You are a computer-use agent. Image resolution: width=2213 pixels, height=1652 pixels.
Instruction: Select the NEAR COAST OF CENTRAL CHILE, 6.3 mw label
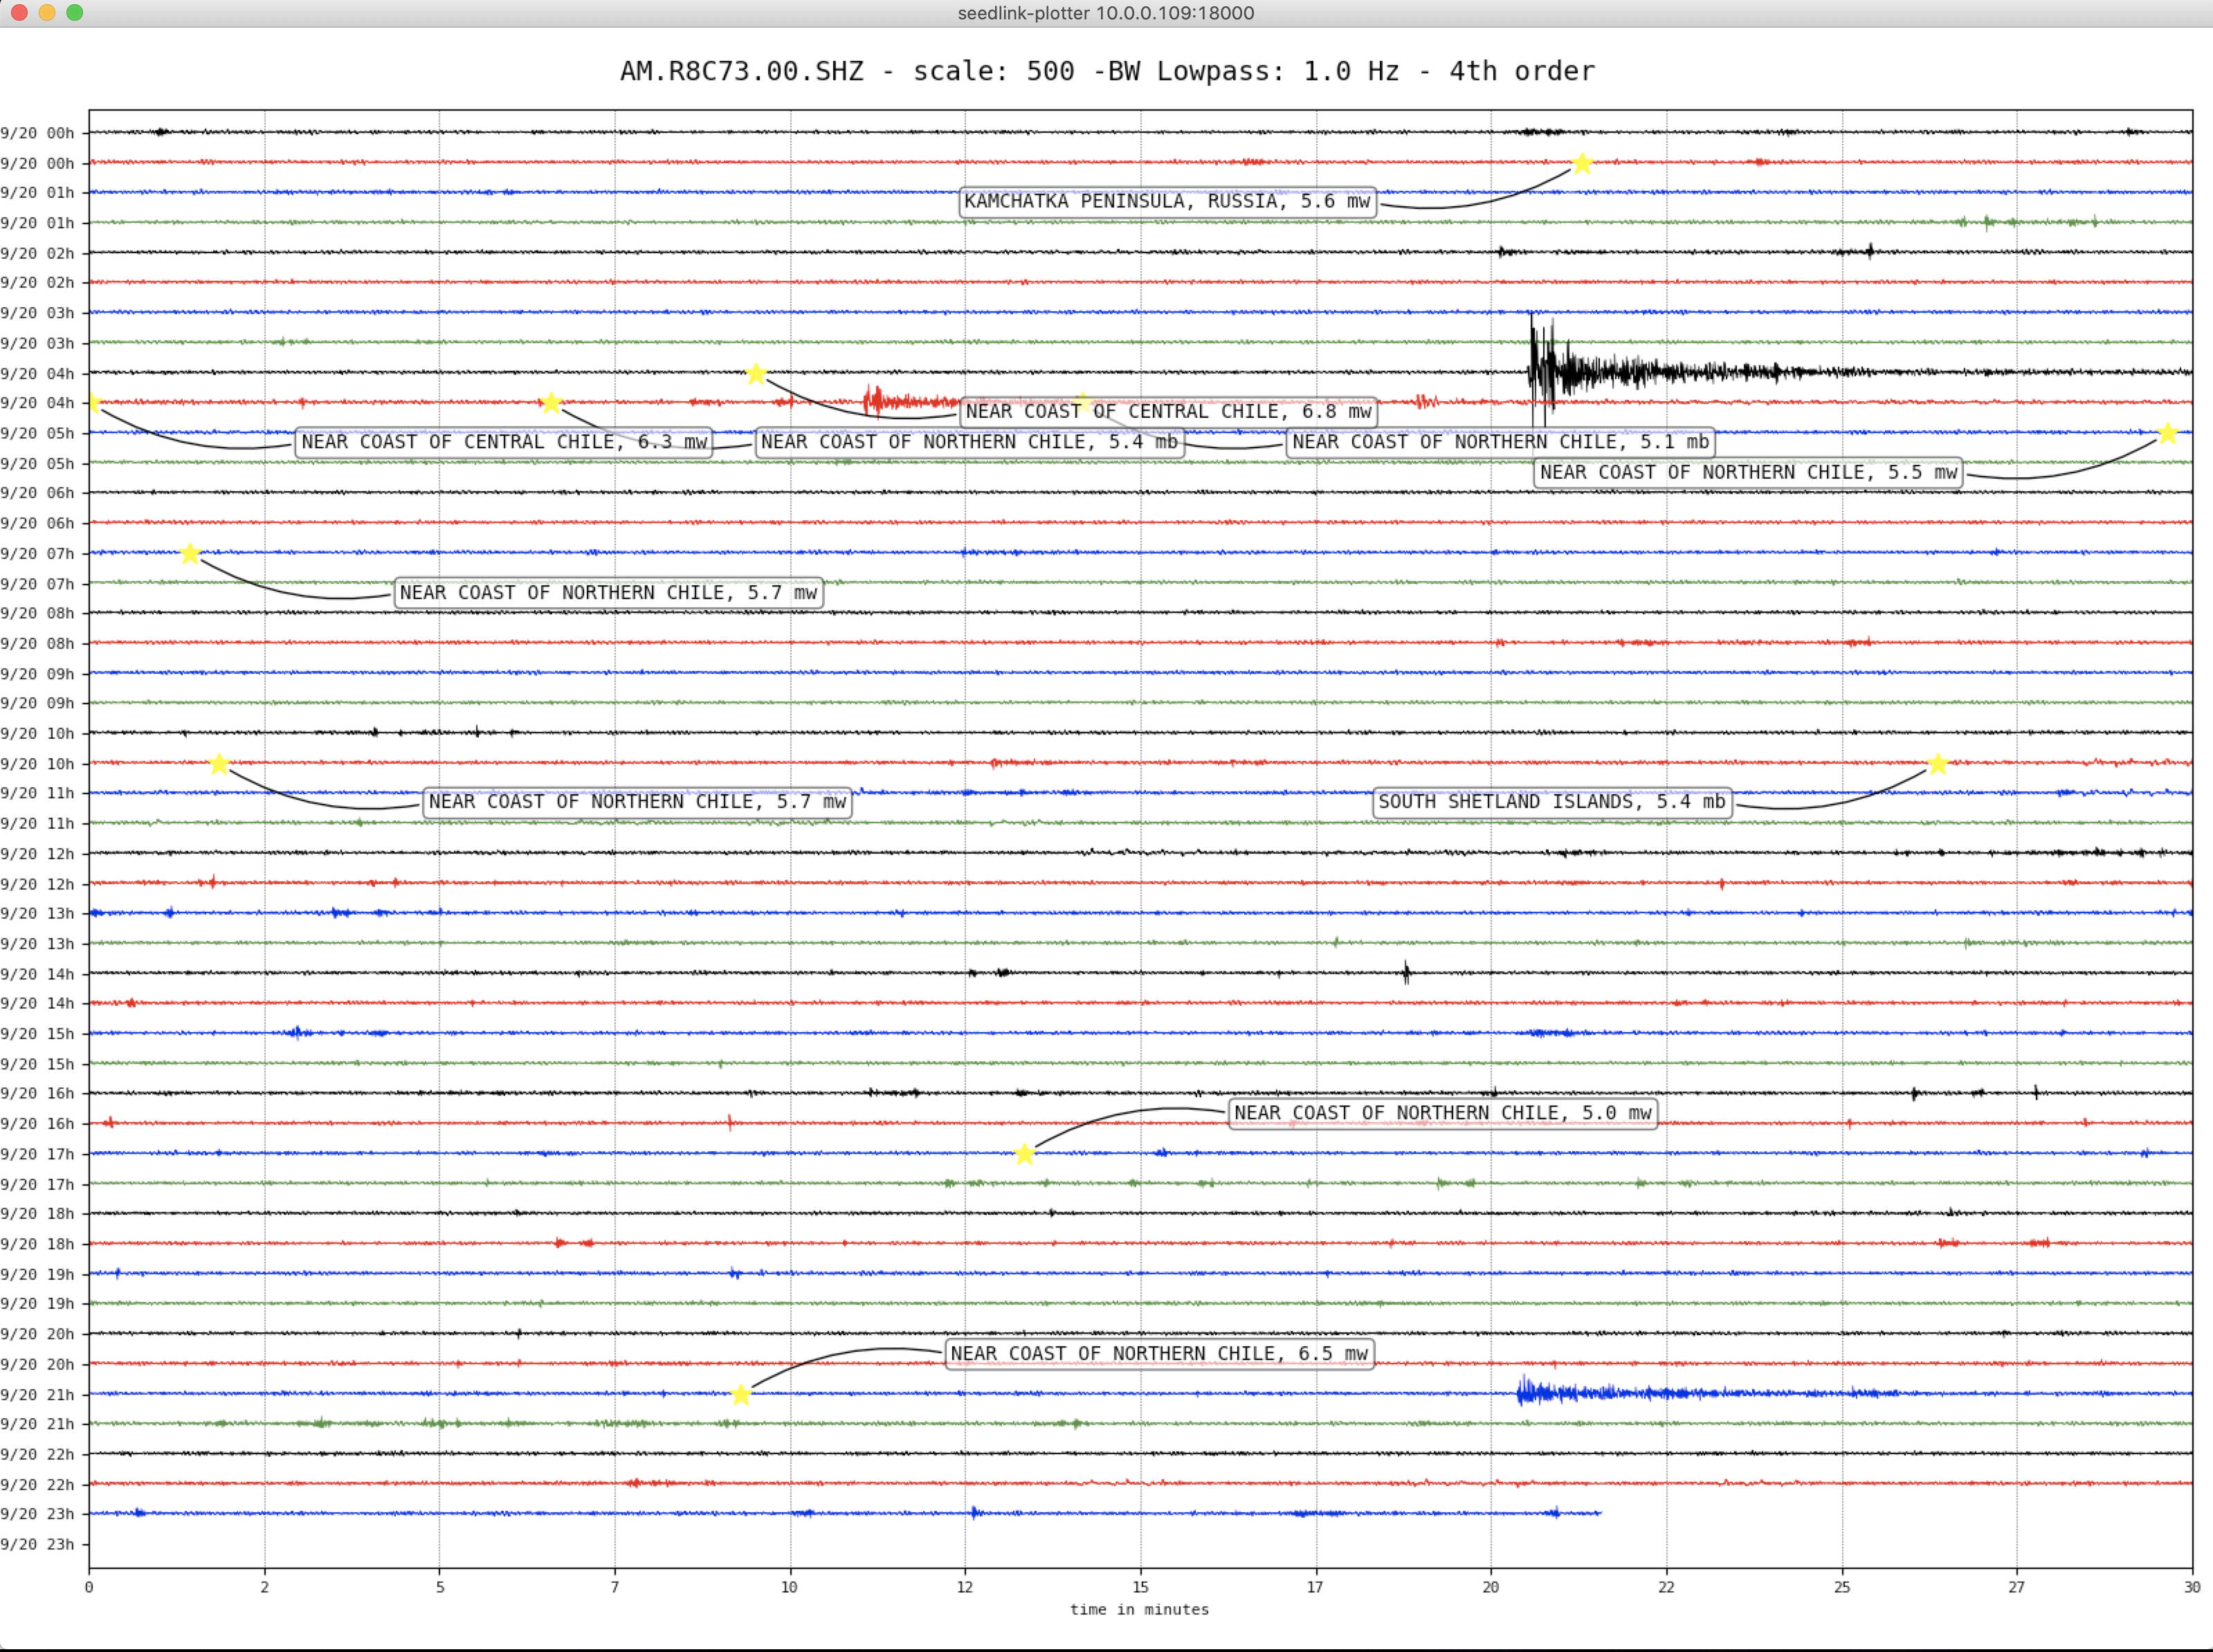pyautogui.click(x=504, y=442)
